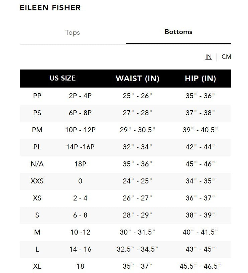
Task: Click the 14P -16P size cell
Action: coord(80,147)
